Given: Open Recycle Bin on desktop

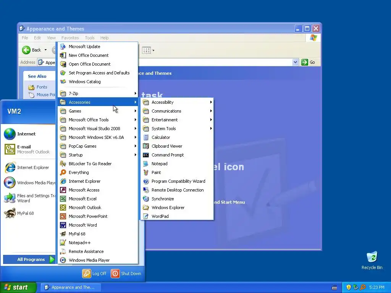Looking at the screenshot, I should 372,260.
